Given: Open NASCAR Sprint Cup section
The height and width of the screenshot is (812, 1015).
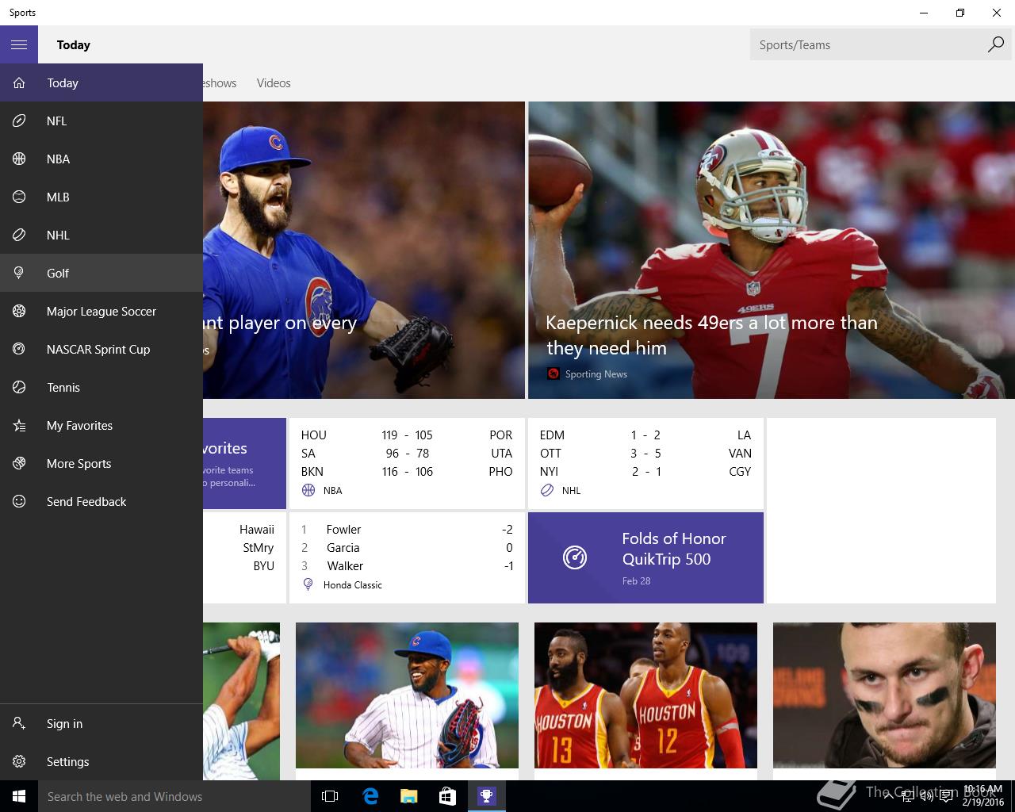Looking at the screenshot, I should [101, 349].
